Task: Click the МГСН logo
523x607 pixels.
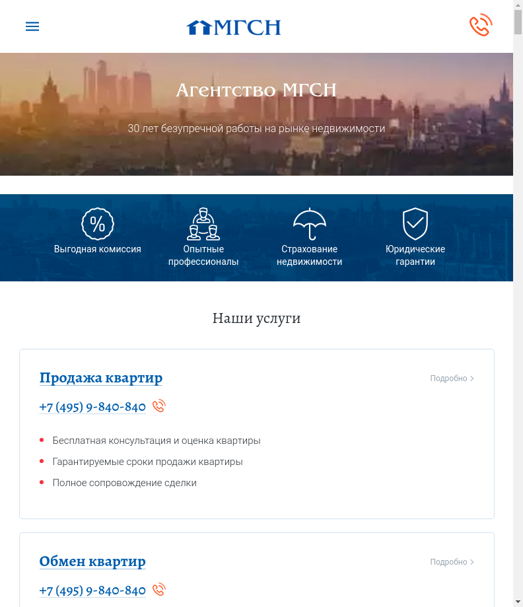Action: (233, 27)
